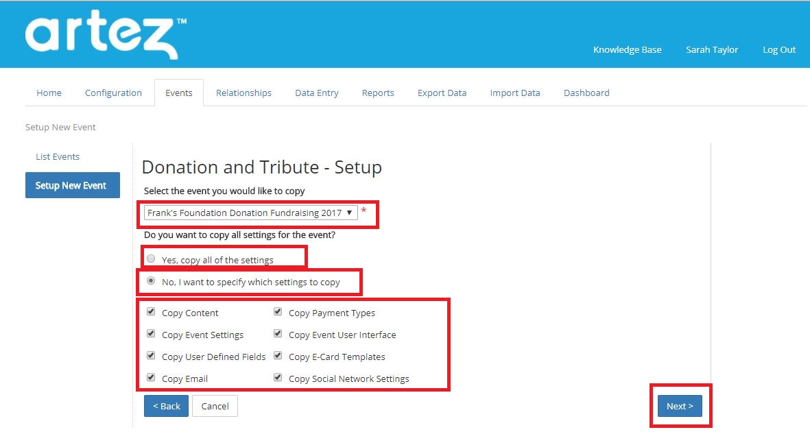Image resolution: width=810 pixels, height=432 pixels.
Task: Click the Back button
Action: pyautogui.click(x=167, y=406)
